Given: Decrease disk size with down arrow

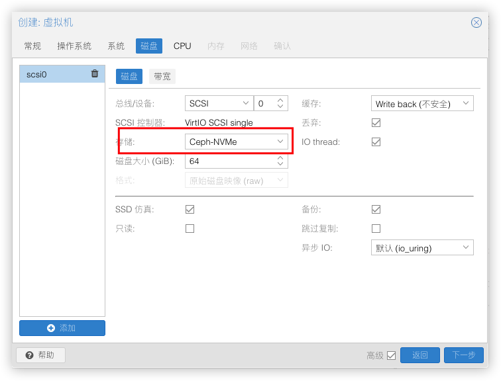Looking at the screenshot, I should [280, 164].
